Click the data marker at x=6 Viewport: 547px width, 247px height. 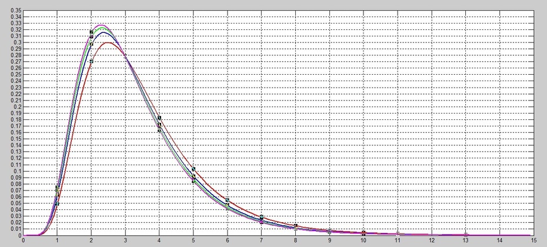point(228,201)
